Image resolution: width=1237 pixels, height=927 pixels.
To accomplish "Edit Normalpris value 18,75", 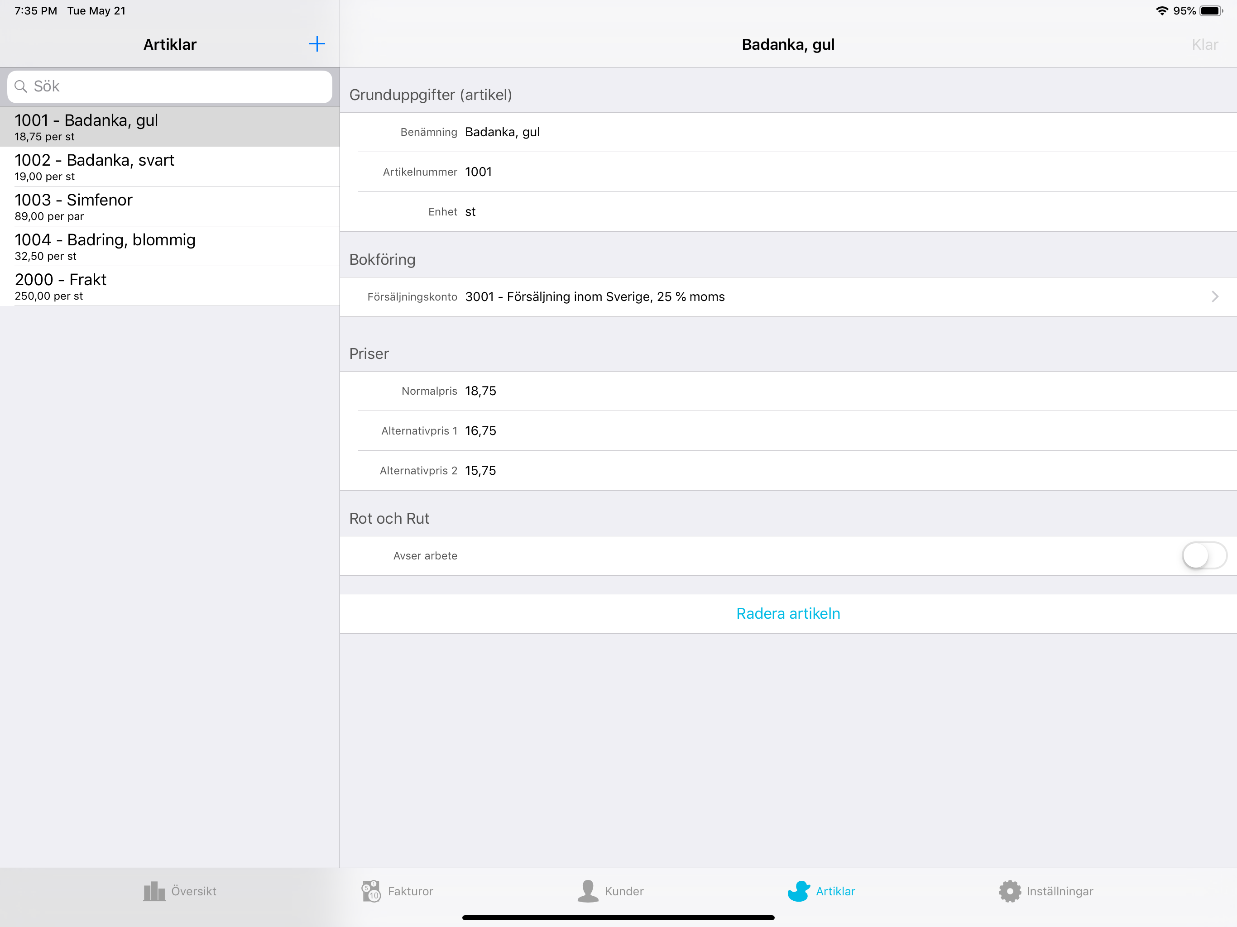I will click(480, 391).
